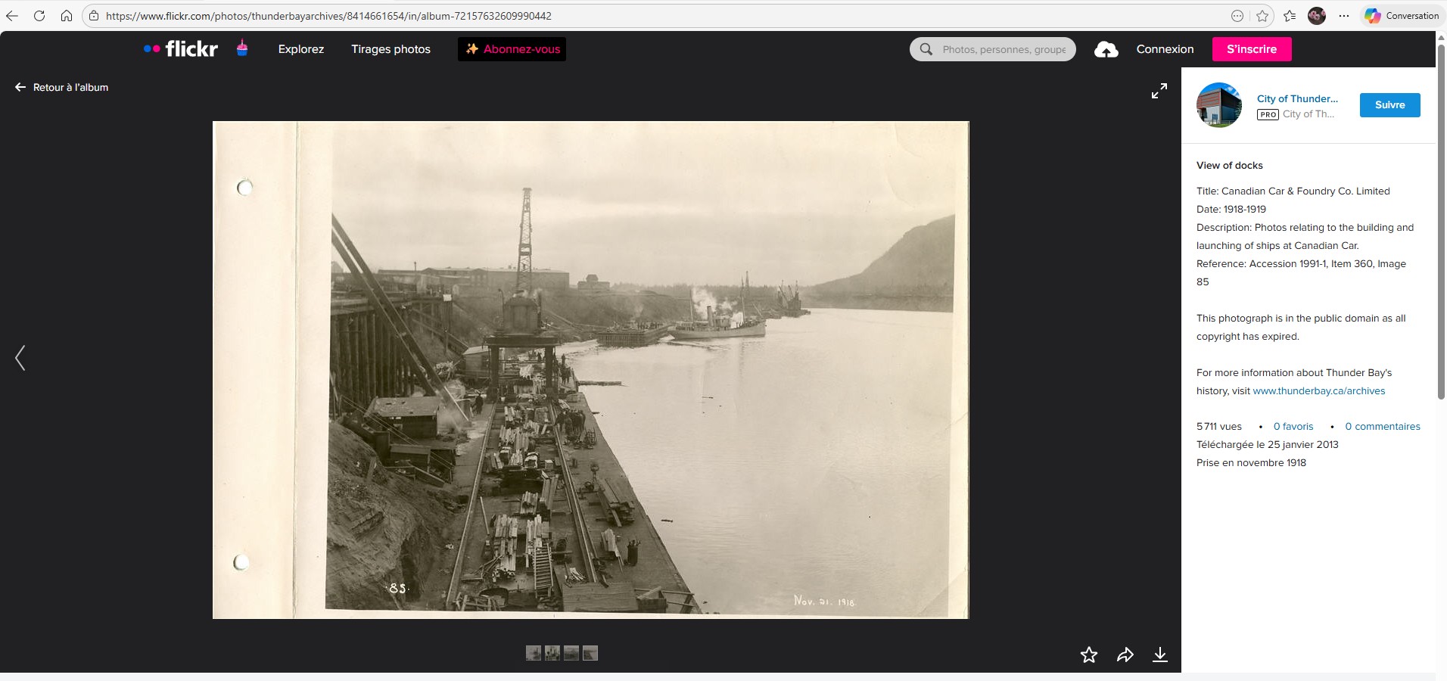Return to album via Retour à l'album
Viewport: 1447px width, 681px height.
[62, 88]
